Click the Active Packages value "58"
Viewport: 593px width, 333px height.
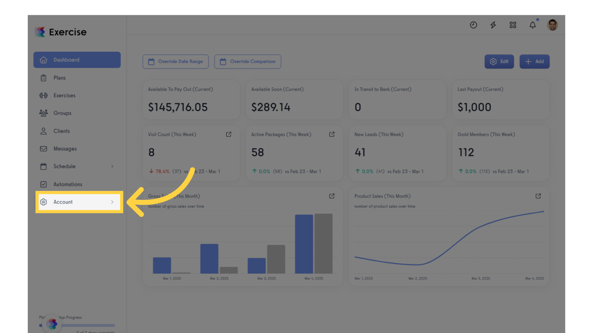[x=258, y=152]
